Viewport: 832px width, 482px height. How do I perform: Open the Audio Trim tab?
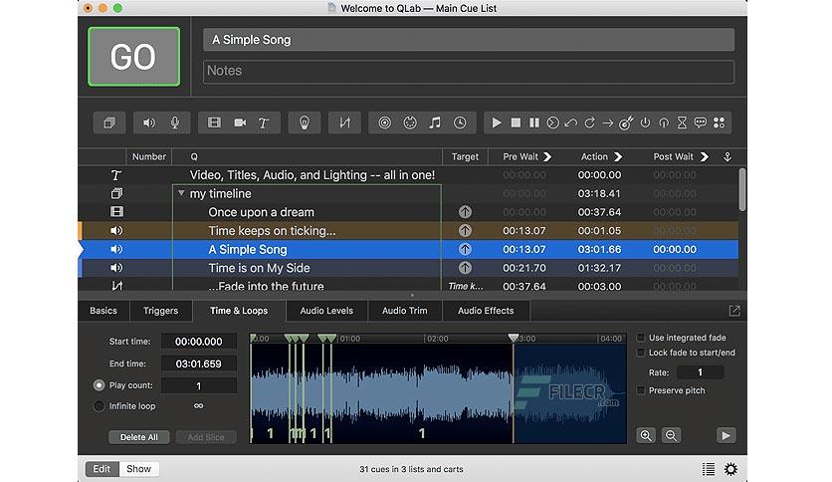point(405,311)
